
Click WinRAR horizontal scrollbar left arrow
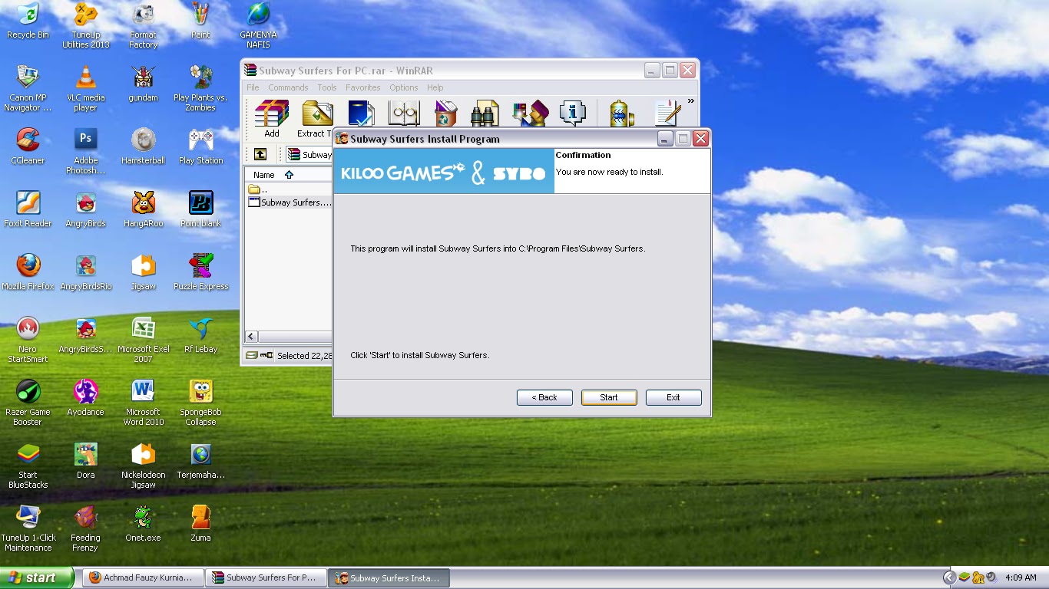(251, 337)
